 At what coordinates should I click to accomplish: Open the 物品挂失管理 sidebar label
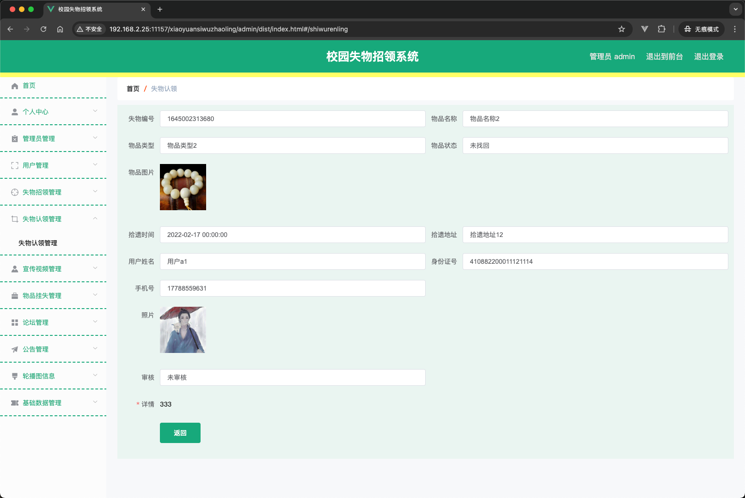(42, 296)
